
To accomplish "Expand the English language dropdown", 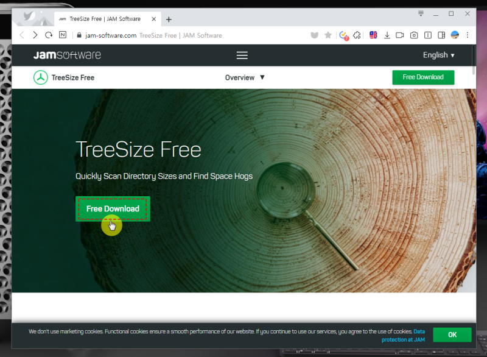I will pos(438,55).
